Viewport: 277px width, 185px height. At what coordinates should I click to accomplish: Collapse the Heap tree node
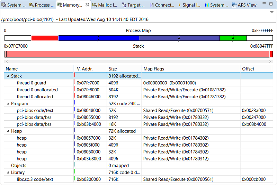pyautogui.click(x=8, y=131)
